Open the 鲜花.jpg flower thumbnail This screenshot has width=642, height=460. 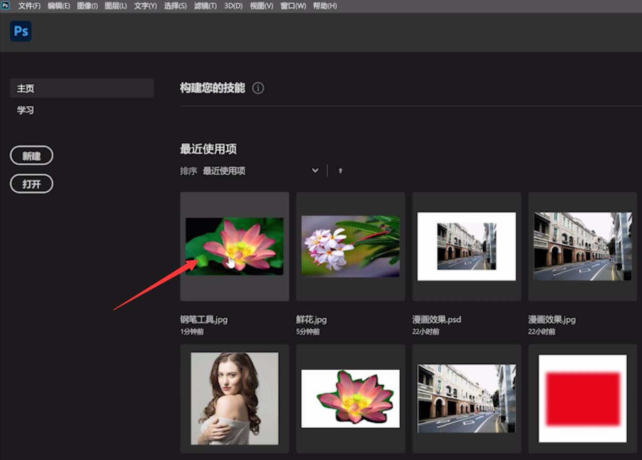point(350,246)
